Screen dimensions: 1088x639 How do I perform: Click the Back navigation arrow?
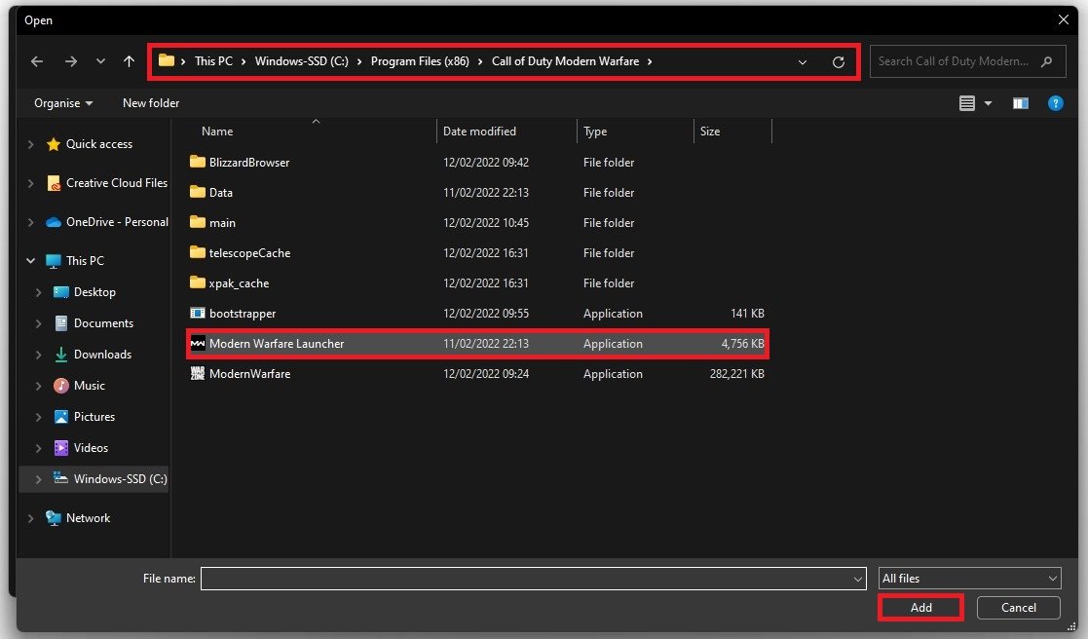tap(37, 61)
